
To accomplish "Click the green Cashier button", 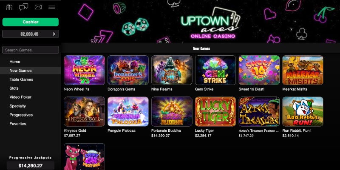I will coord(31,22).
